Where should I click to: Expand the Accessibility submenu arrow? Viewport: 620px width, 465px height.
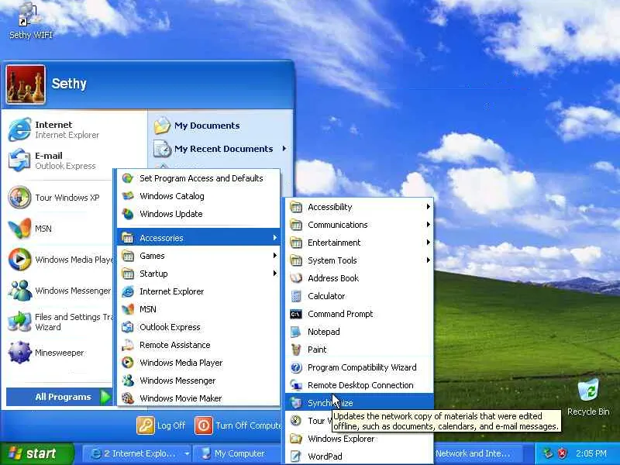(429, 207)
